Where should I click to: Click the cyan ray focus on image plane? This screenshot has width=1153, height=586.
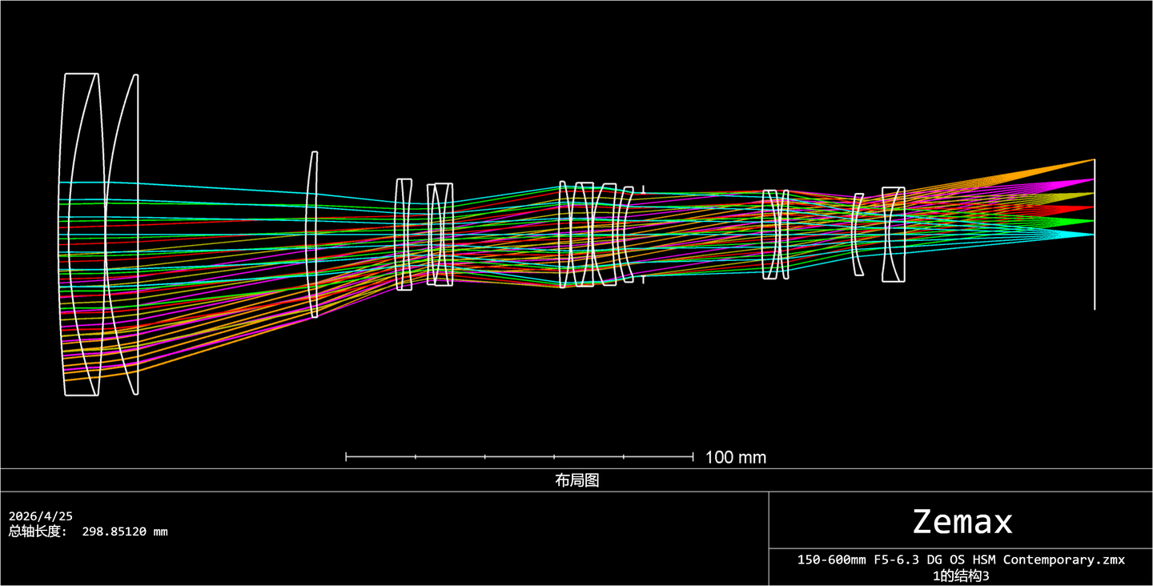1092,235
